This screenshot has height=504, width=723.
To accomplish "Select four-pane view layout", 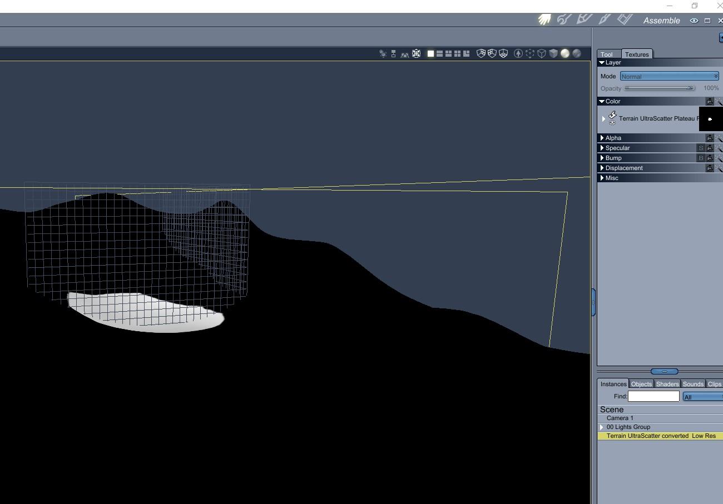I will click(x=457, y=54).
